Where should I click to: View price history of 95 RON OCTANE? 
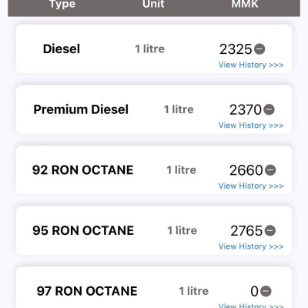point(251,246)
